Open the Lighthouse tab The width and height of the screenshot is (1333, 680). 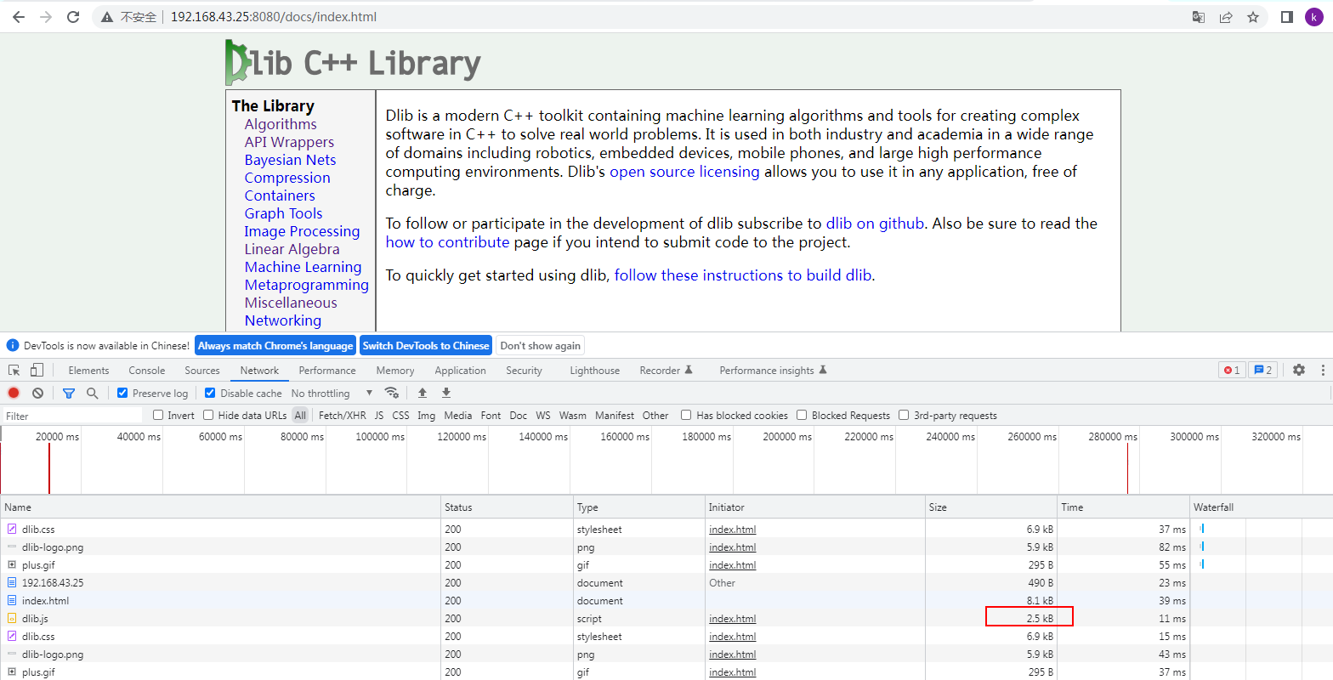(595, 371)
